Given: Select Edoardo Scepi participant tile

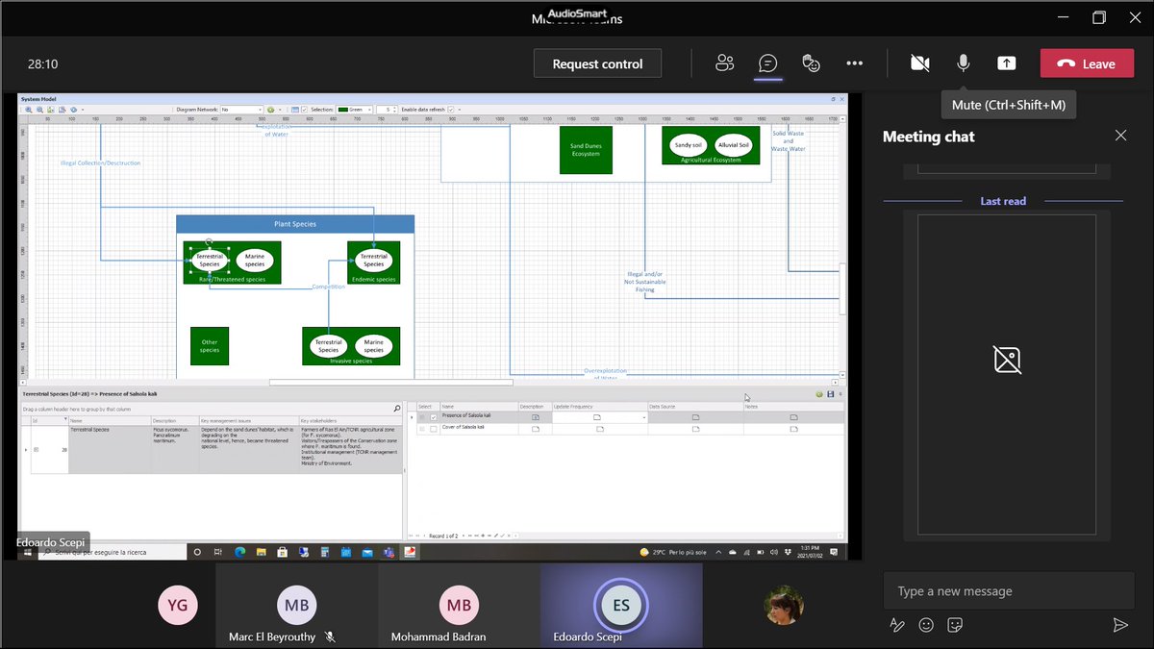Looking at the screenshot, I should (621, 606).
